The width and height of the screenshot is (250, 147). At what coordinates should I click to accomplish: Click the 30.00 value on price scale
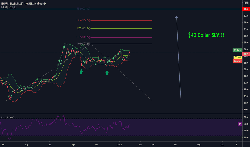coord(246,36)
